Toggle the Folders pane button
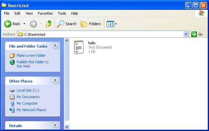This screenshot has width=209, height=131. pyautogui.click(x=91, y=24)
